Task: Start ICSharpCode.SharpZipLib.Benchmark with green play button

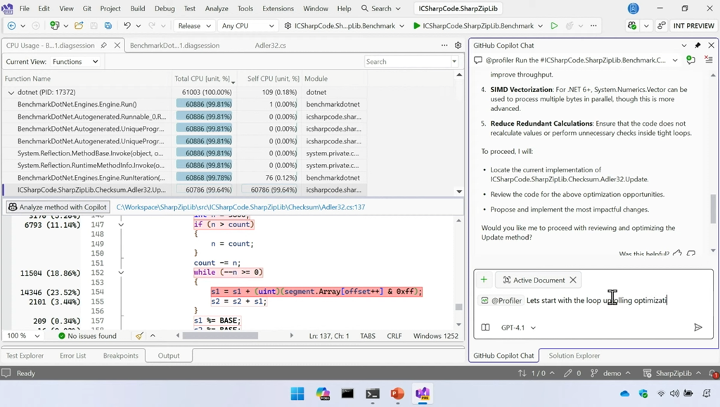Action: [x=417, y=26]
